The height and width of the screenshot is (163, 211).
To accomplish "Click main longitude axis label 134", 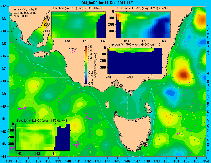I will [9, 161].
